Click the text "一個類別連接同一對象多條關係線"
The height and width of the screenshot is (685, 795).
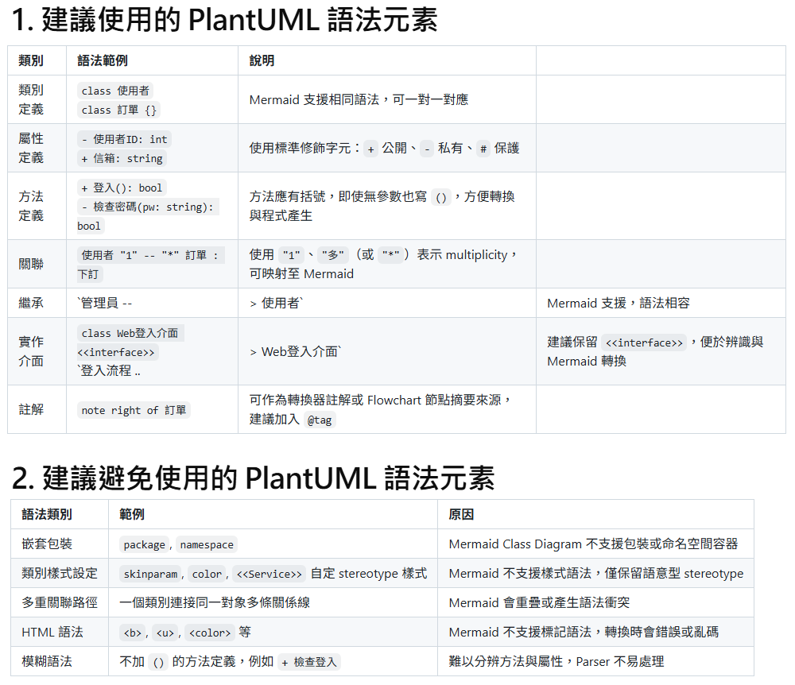215,603
